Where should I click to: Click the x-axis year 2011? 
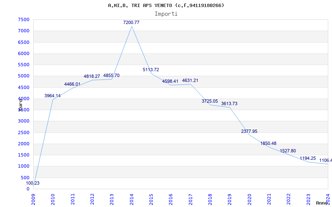(x=73, y=200)
